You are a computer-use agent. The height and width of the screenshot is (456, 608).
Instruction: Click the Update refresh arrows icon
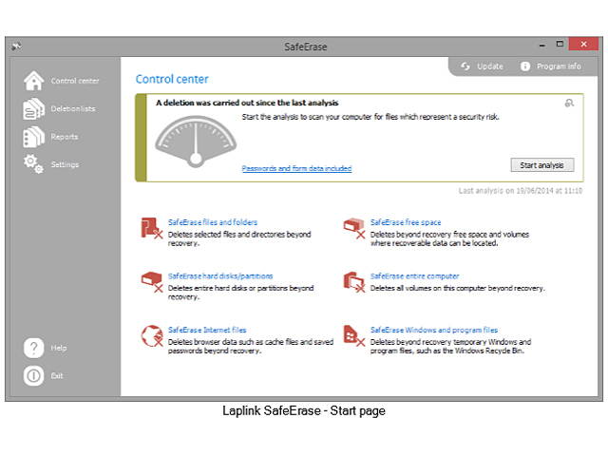click(465, 66)
